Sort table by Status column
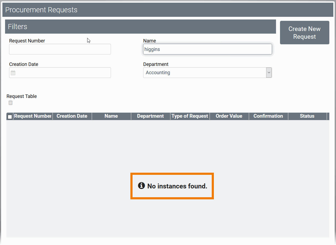Image resolution: width=336 pixels, height=245 pixels. 307,116
